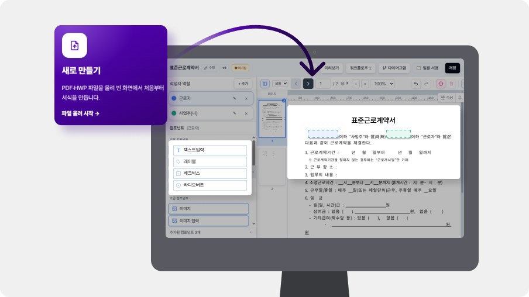Open the 다이어그램 view
Image resolution: width=529 pixels, height=297 pixels.
point(394,68)
